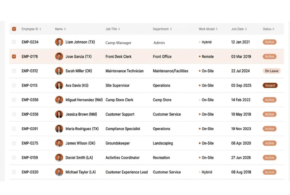Toggle the select-all checkbox in header
The height and width of the screenshot is (195, 290).
[x=14, y=29]
